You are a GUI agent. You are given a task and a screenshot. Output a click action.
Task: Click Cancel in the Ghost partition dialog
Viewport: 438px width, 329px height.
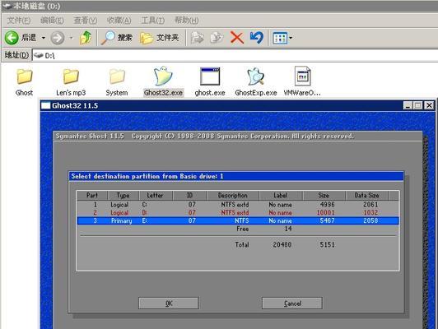(x=292, y=303)
